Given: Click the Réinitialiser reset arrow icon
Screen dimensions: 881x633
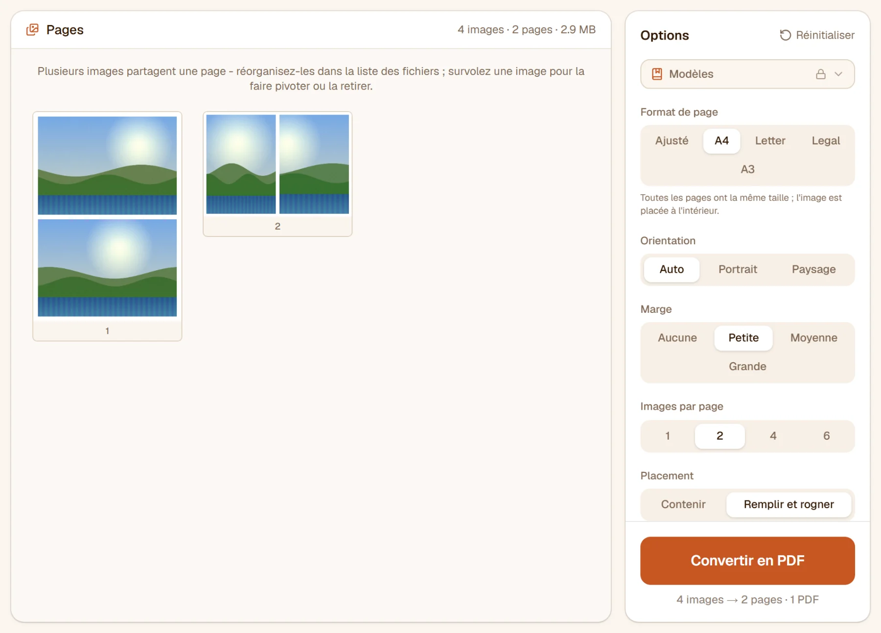Looking at the screenshot, I should pyautogui.click(x=785, y=35).
